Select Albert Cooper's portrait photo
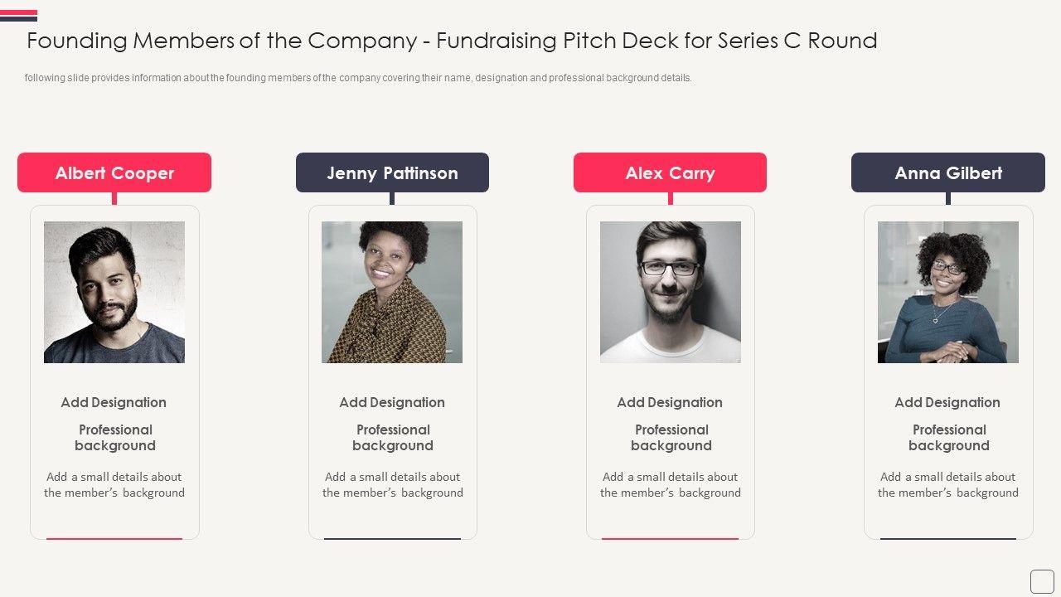1061x597 pixels. [114, 292]
